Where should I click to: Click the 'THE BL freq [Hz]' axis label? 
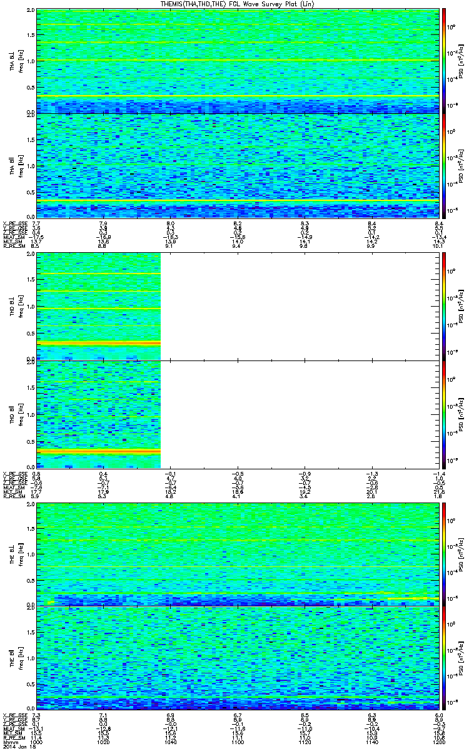(x=15, y=553)
